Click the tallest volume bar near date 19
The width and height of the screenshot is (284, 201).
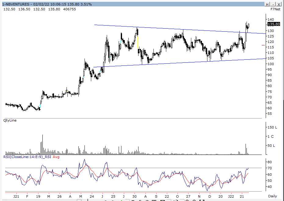coord(43,145)
